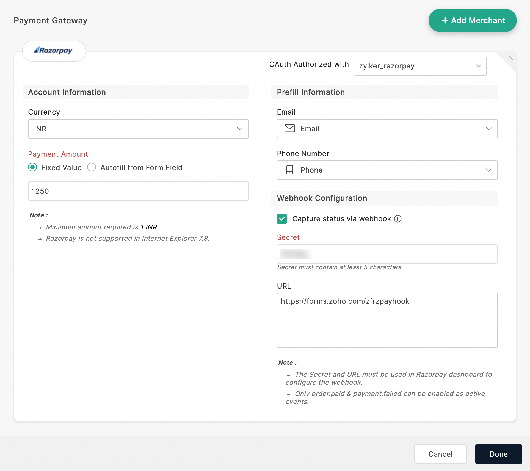Click the chevron arrow in Email dropdown
The width and height of the screenshot is (530, 471).
click(488, 129)
